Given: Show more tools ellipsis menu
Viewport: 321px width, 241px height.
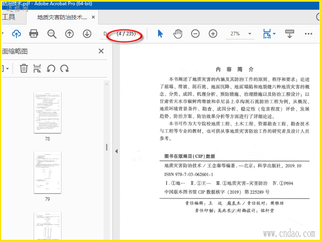Looking at the screenshot, I should 308,34.
